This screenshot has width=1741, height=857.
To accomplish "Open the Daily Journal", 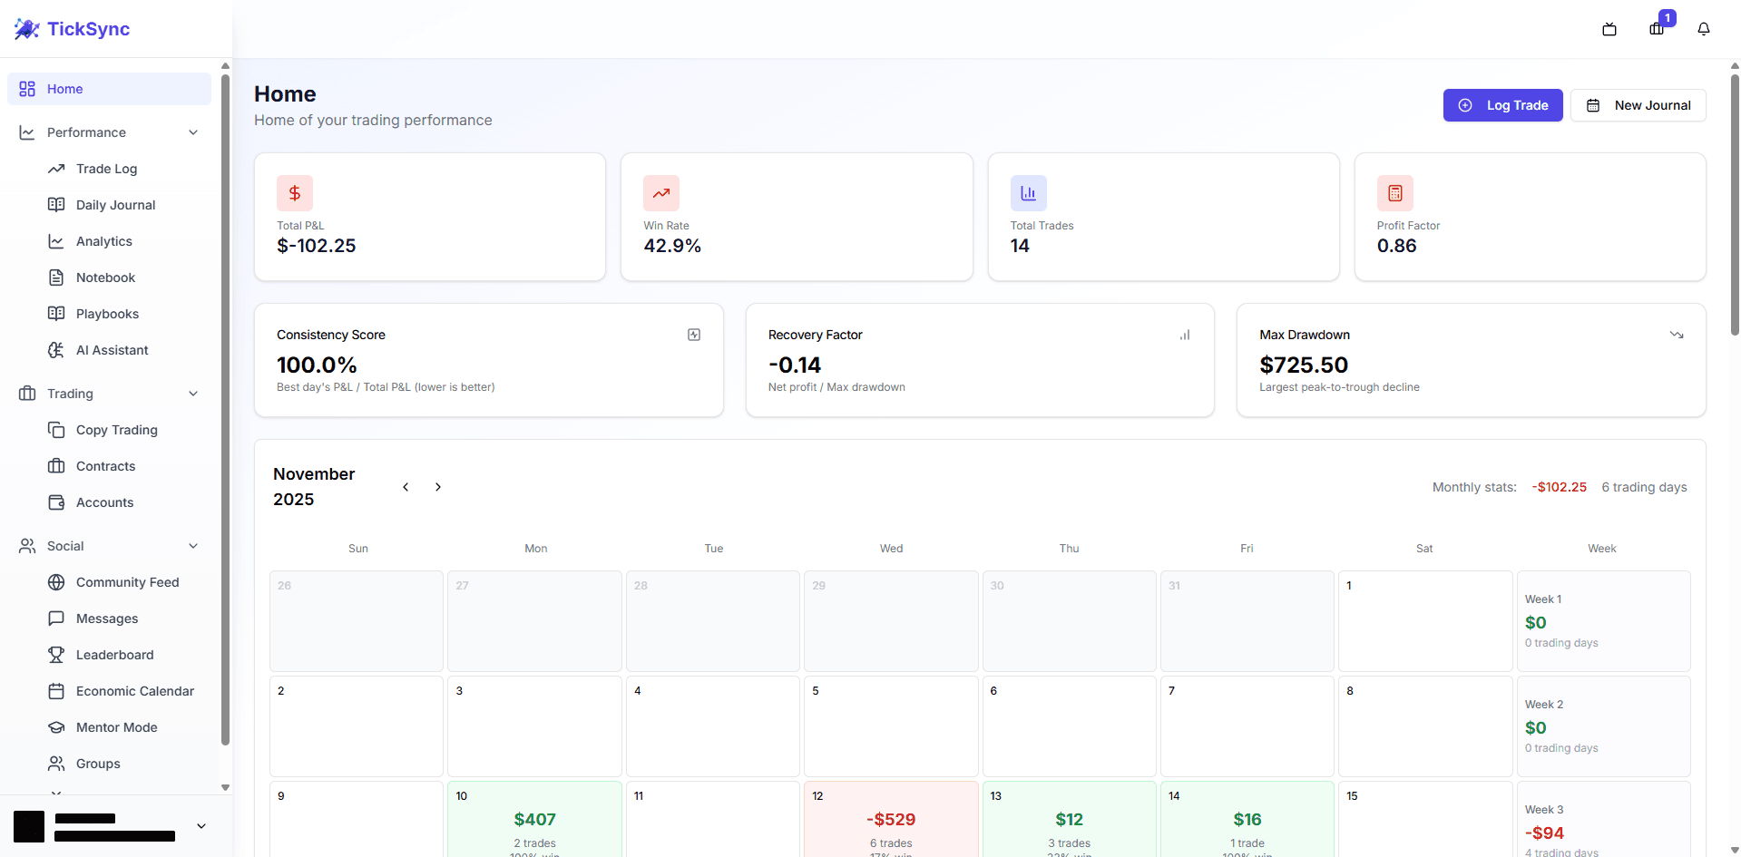I will pos(114,205).
